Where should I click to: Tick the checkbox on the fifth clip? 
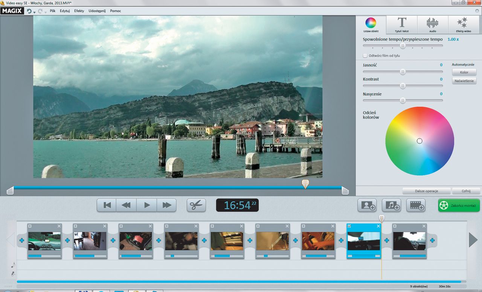213,226
